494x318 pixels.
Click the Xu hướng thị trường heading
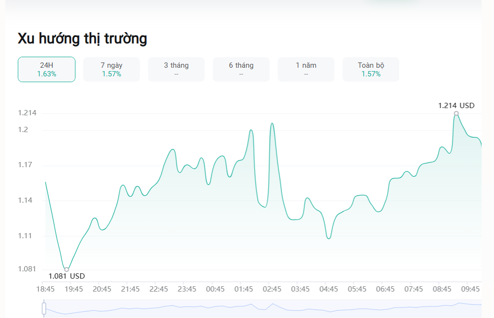82,39
